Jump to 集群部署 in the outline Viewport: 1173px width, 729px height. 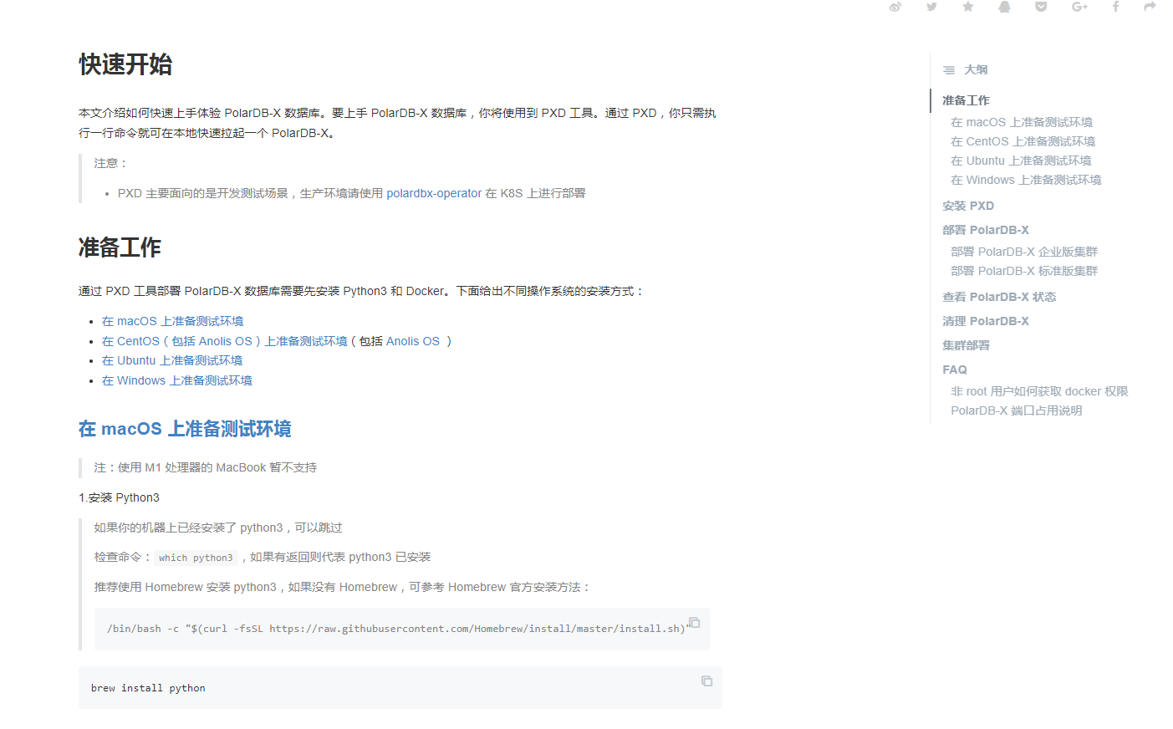point(966,345)
